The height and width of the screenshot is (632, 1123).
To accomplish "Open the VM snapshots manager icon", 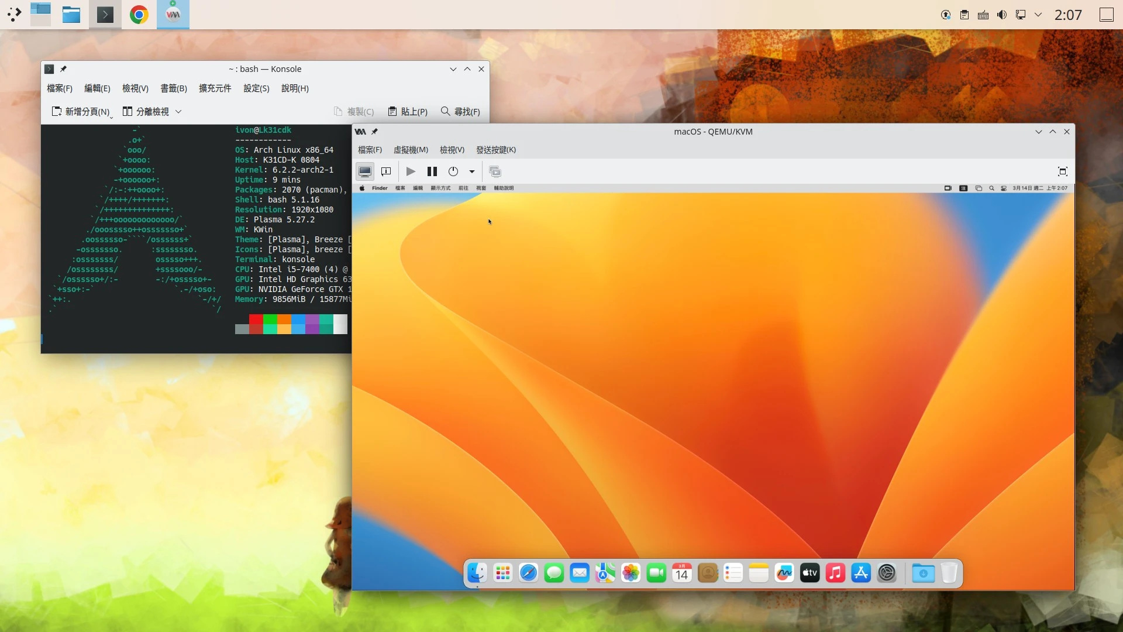I will 495,171.
